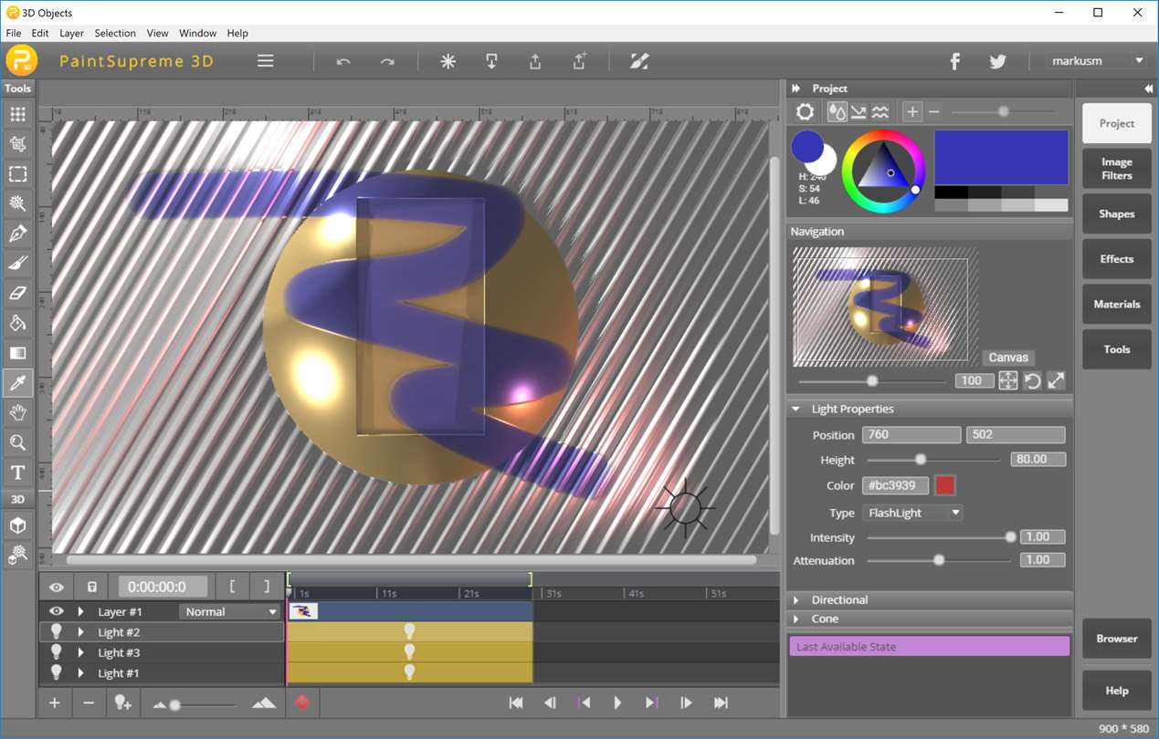Select the grid move tool in Tools
The height and width of the screenshot is (739, 1159).
click(17, 114)
